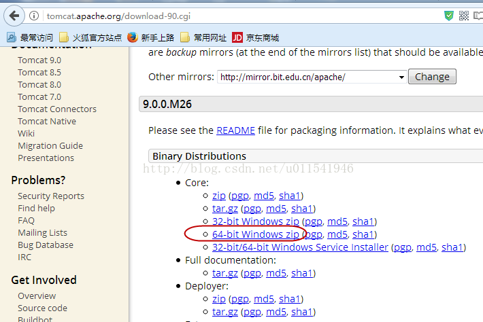This screenshot has height=322, width=483.
Task: Open Tomcat Native in sidebar
Action: [47, 122]
